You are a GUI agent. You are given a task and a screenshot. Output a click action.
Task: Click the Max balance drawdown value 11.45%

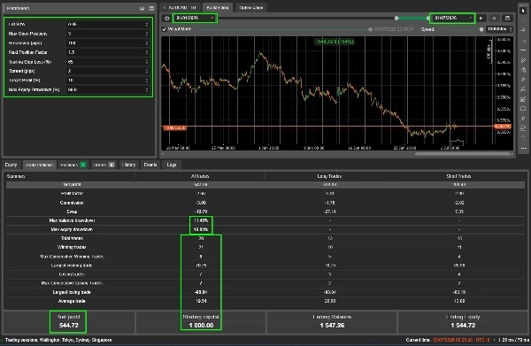point(201,220)
